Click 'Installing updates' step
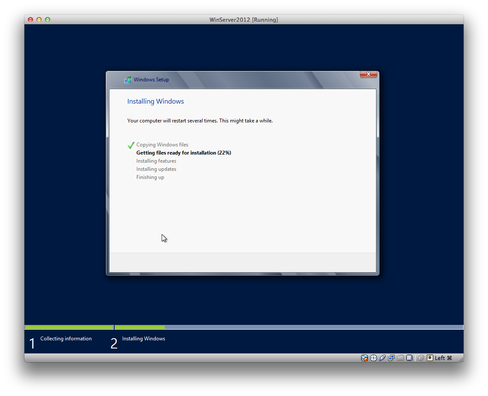 pos(156,169)
